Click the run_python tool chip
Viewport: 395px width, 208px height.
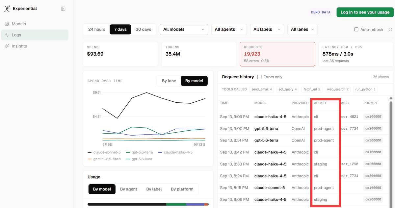click(x=365, y=89)
